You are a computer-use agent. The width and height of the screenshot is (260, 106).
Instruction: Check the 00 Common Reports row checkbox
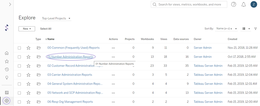(19, 48)
